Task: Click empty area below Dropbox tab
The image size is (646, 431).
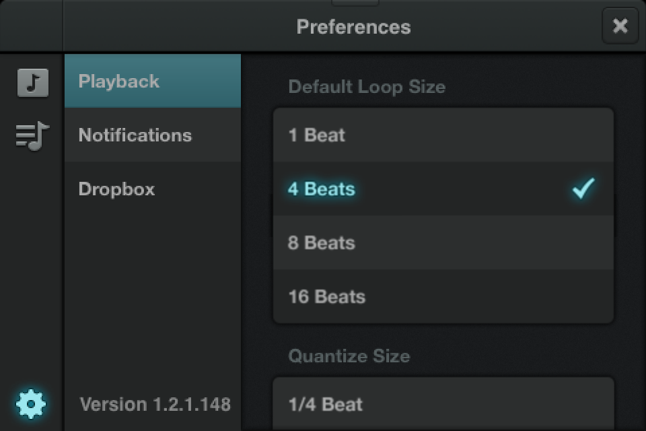Action: (x=153, y=290)
